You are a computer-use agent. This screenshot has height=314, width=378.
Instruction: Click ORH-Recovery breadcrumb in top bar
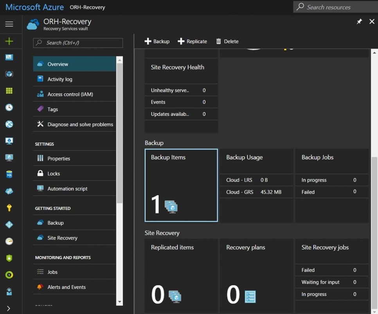pos(87,7)
